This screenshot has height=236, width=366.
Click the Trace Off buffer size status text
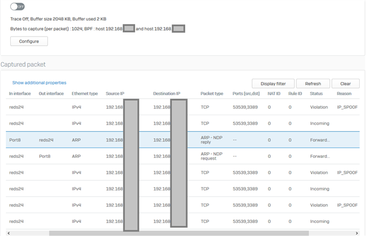(58, 19)
